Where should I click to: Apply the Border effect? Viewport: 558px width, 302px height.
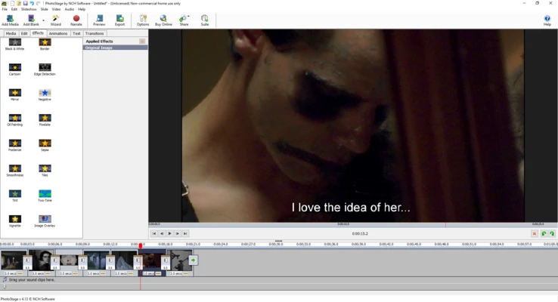(45, 45)
